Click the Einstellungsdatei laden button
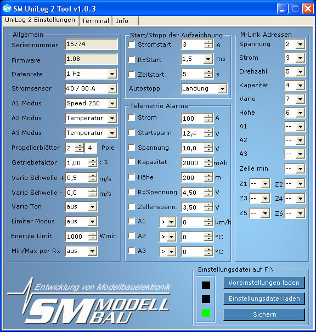 point(264,299)
